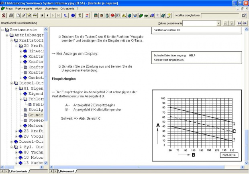This screenshot has height=174, width=249.
Task: Select the Stellg tree item
Action: click(x=36, y=110)
